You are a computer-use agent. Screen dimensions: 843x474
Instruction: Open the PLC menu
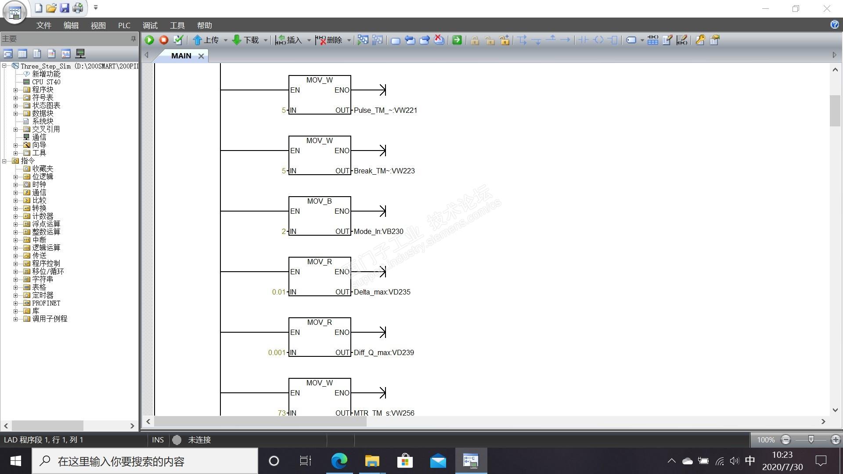coord(124,25)
